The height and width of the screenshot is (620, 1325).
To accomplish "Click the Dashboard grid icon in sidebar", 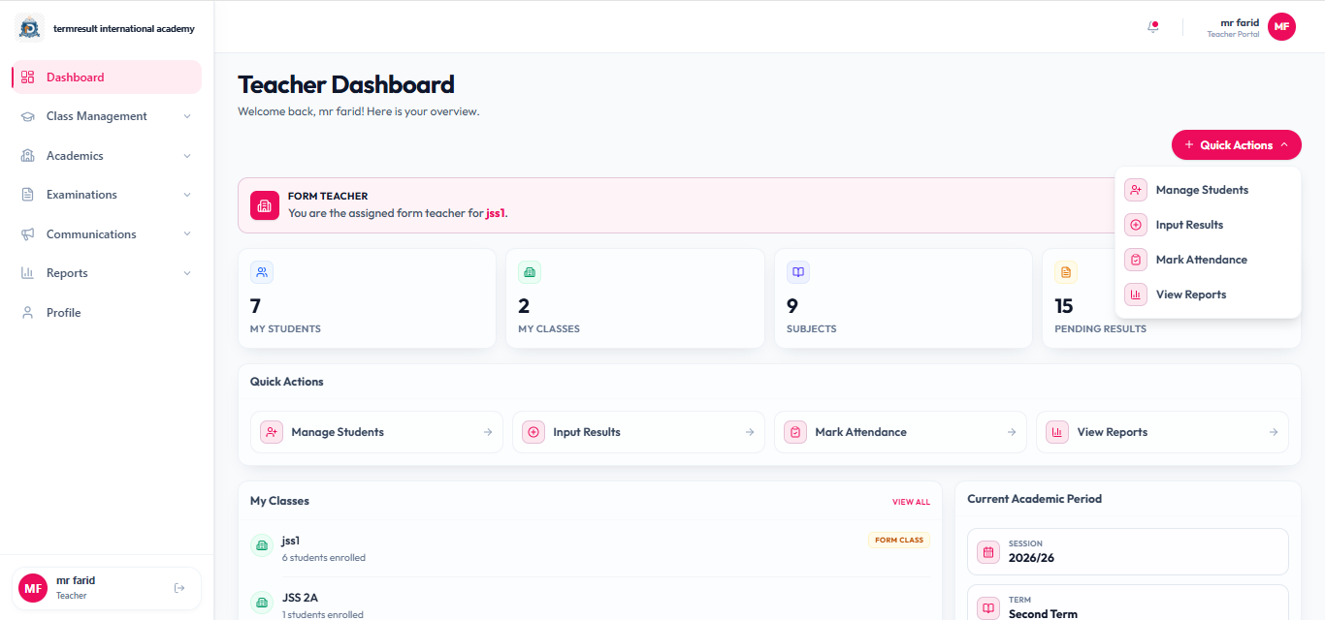I will pos(27,77).
